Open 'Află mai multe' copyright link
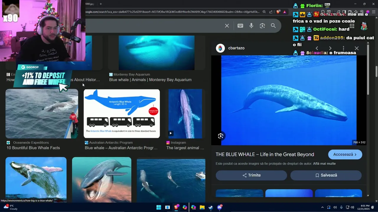 tap(324, 163)
